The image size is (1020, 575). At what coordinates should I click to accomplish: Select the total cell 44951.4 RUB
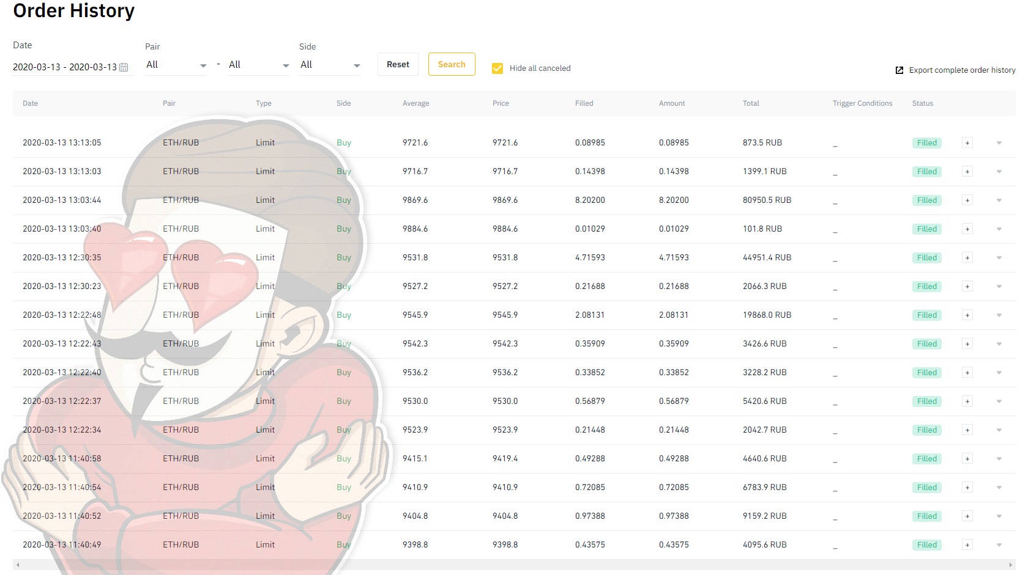click(767, 258)
